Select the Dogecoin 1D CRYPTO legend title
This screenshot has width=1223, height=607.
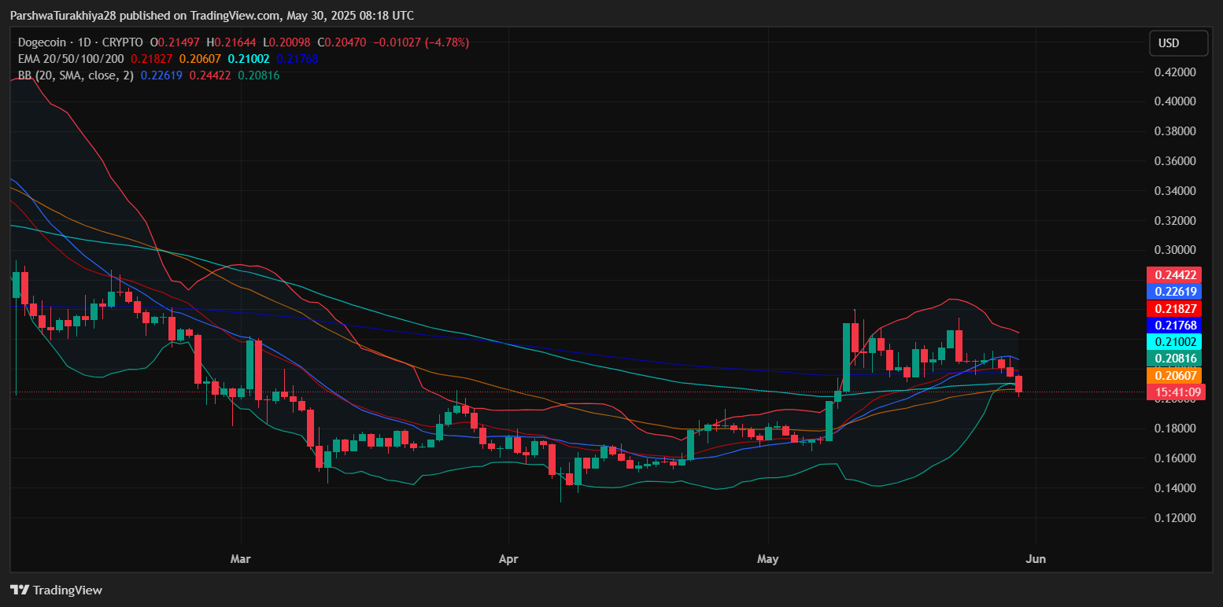(x=80, y=42)
